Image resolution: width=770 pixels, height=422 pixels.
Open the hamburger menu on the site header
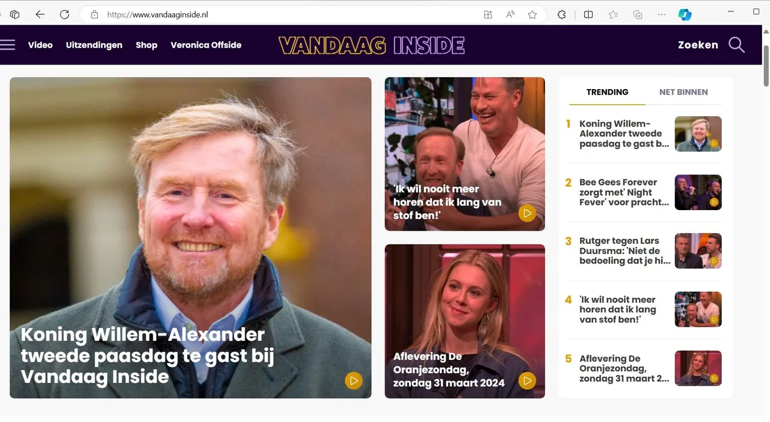tap(7, 45)
